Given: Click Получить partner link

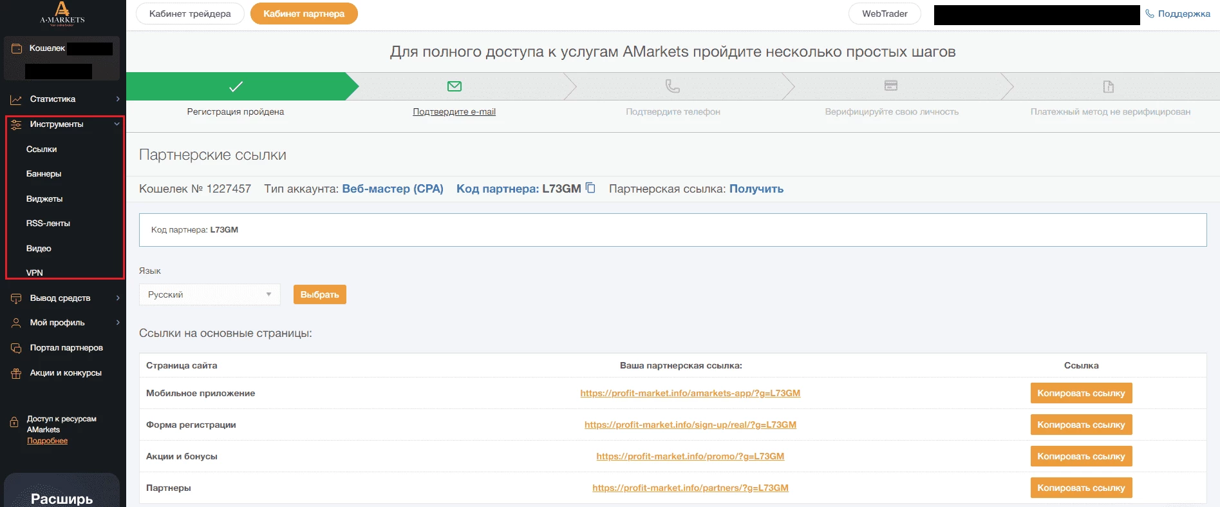Looking at the screenshot, I should [x=756, y=189].
